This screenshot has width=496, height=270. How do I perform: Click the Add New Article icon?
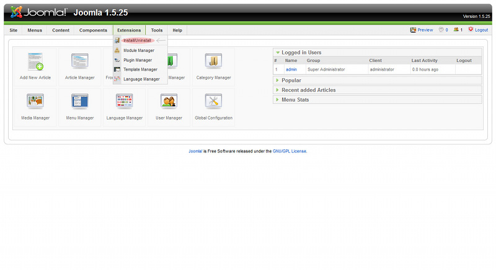pyautogui.click(x=35, y=61)
